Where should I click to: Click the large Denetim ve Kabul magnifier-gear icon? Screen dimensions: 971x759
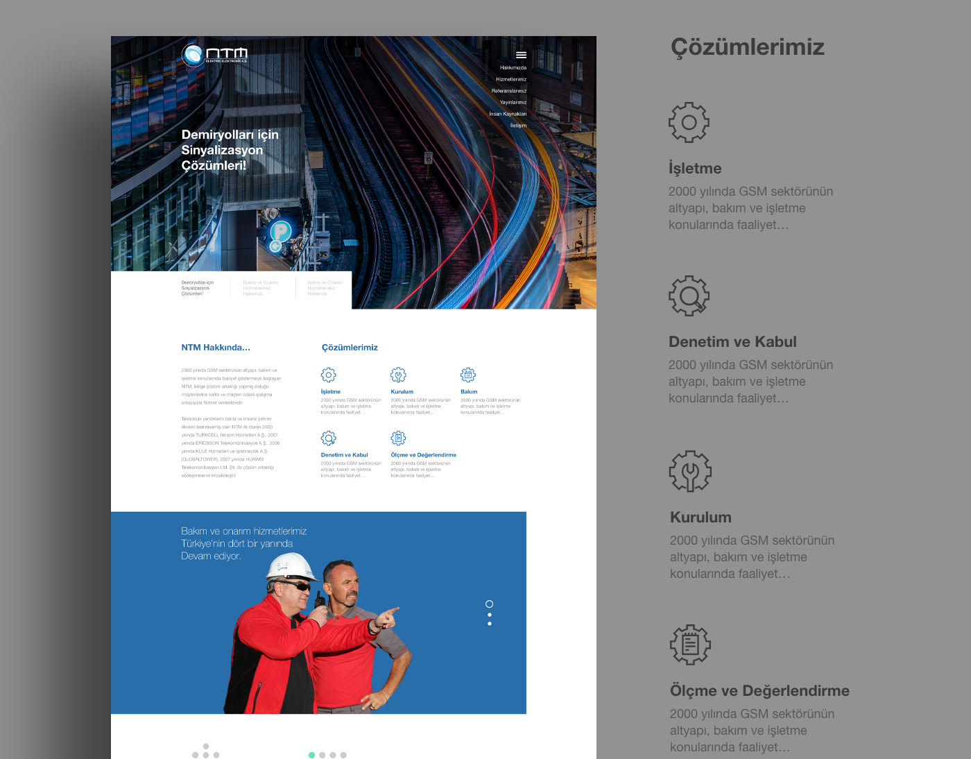tap(689, 296)
